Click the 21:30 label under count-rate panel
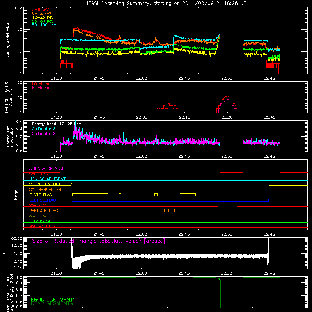The image size is (312, 312). tap(56, 78)
